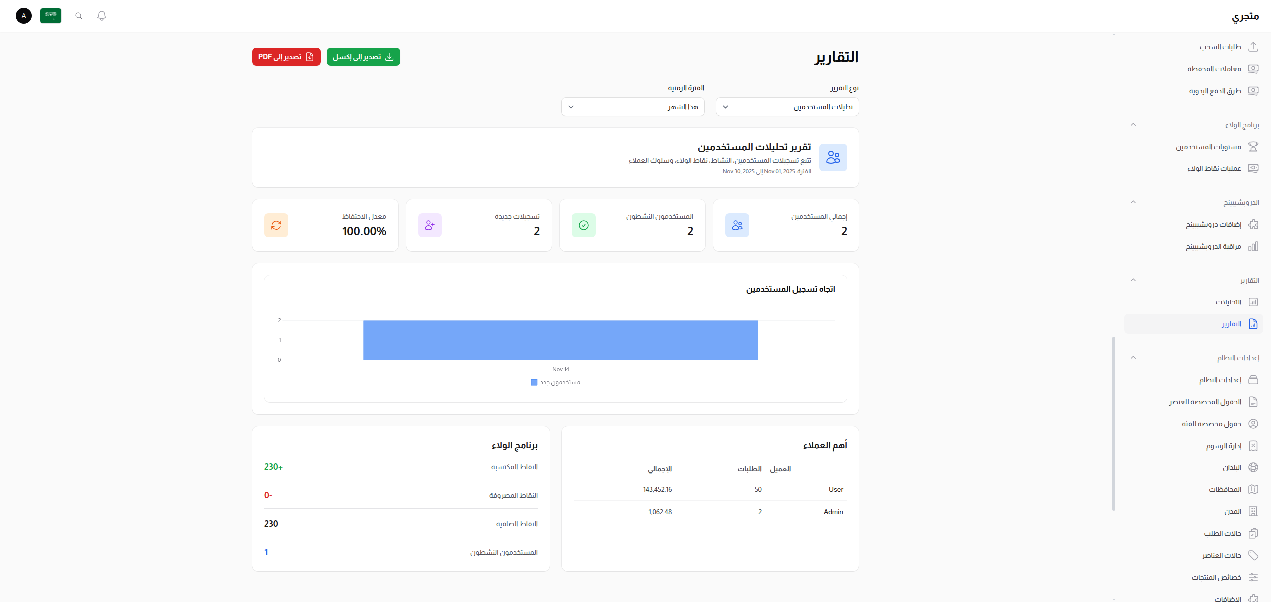Click the البلدان globe icon
This screenshot has width=1271, height=602.
point(1254,467)
